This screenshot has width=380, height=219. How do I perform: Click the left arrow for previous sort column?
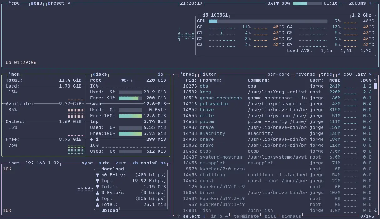(339, 74)
